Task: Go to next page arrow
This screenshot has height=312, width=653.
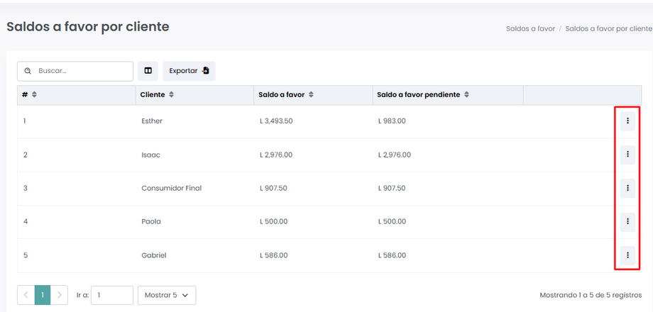Action: click(x=59, y=295)
